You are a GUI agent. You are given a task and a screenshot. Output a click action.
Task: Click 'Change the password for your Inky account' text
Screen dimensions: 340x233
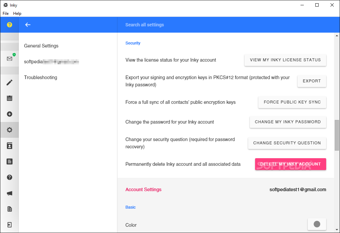point(170,122)
